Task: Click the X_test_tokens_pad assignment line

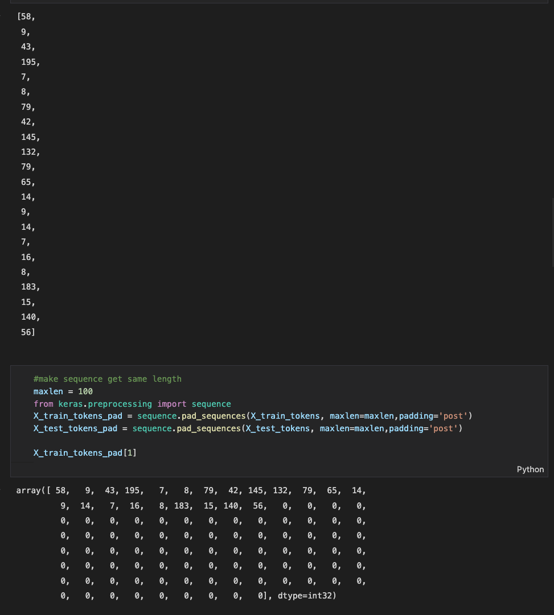Action: [248, 428]
